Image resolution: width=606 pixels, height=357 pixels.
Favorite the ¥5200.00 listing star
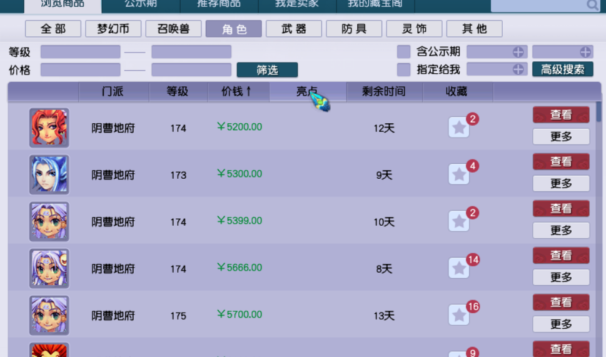click(459, 128)
